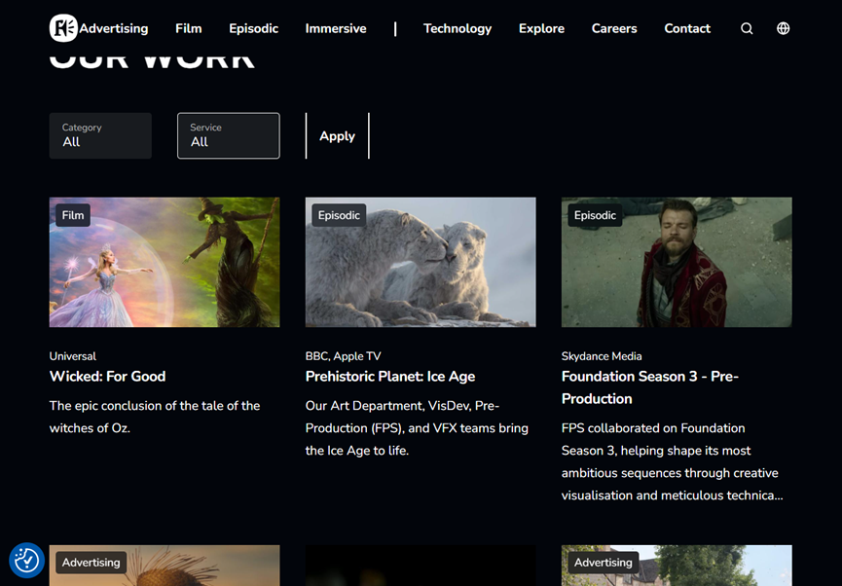Open the Immersive nav item
Viewport: 842px width, 586px height.
coord(336,28)
